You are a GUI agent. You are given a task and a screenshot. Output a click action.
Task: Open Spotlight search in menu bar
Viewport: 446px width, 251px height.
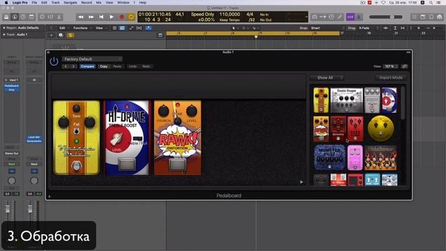pyautogui.click(x=431, y=3)
